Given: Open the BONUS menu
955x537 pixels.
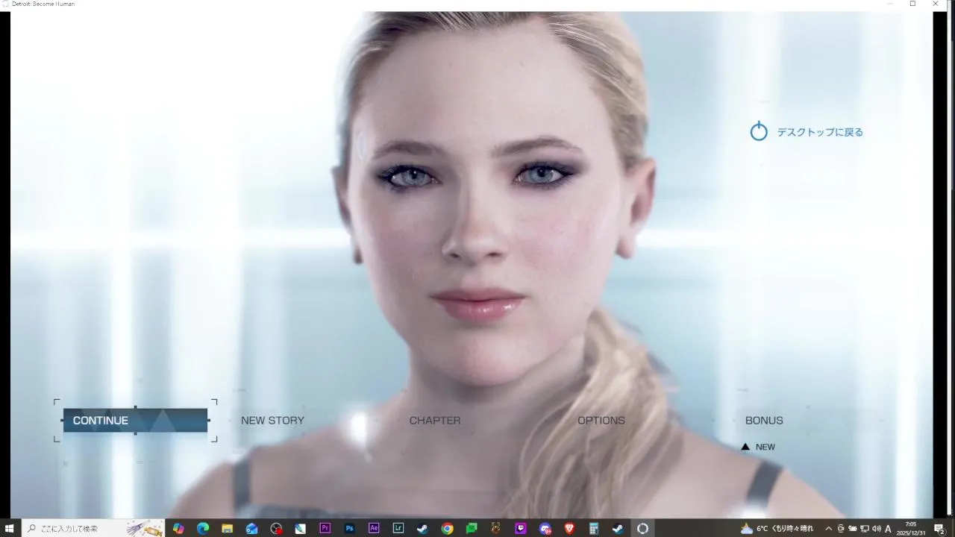Looking at the screenshot, I should click(x=764, y=421).
